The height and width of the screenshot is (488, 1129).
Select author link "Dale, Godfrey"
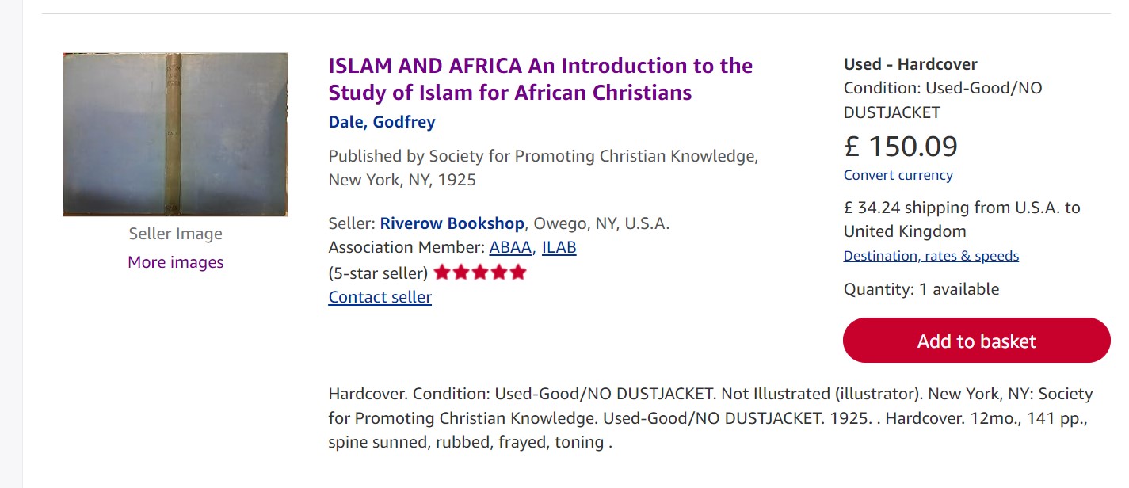pyautogui.click(x=382, y=122)
